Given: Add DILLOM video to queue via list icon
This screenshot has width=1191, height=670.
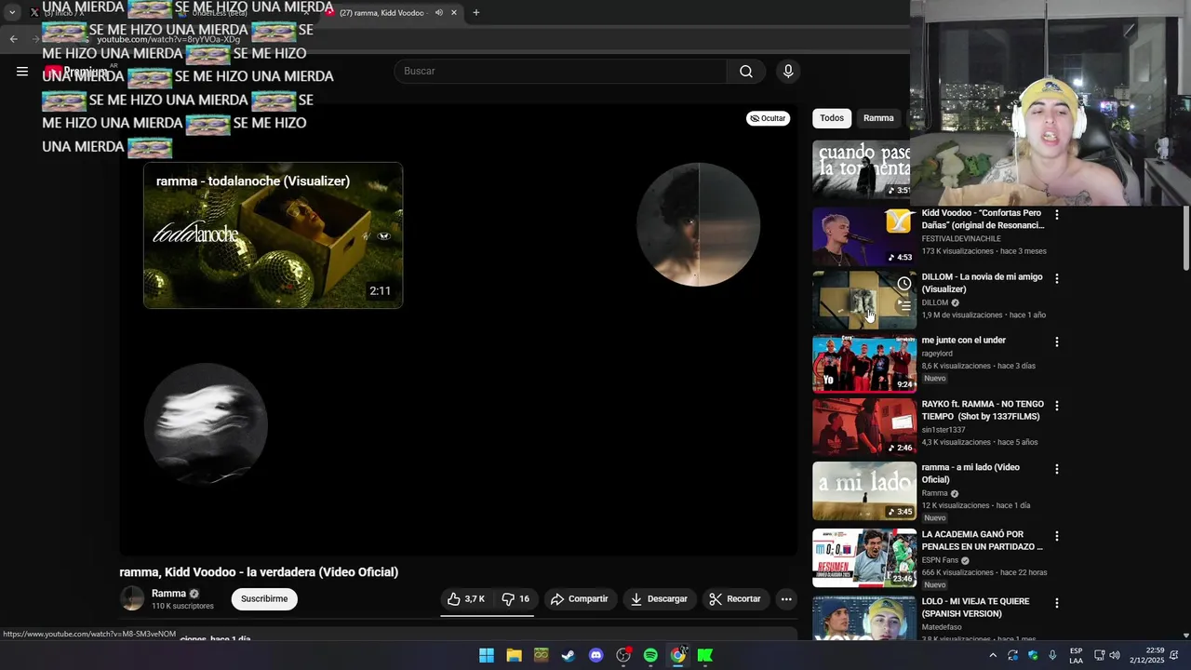Looking at the screenshot, I should [904, 305].
